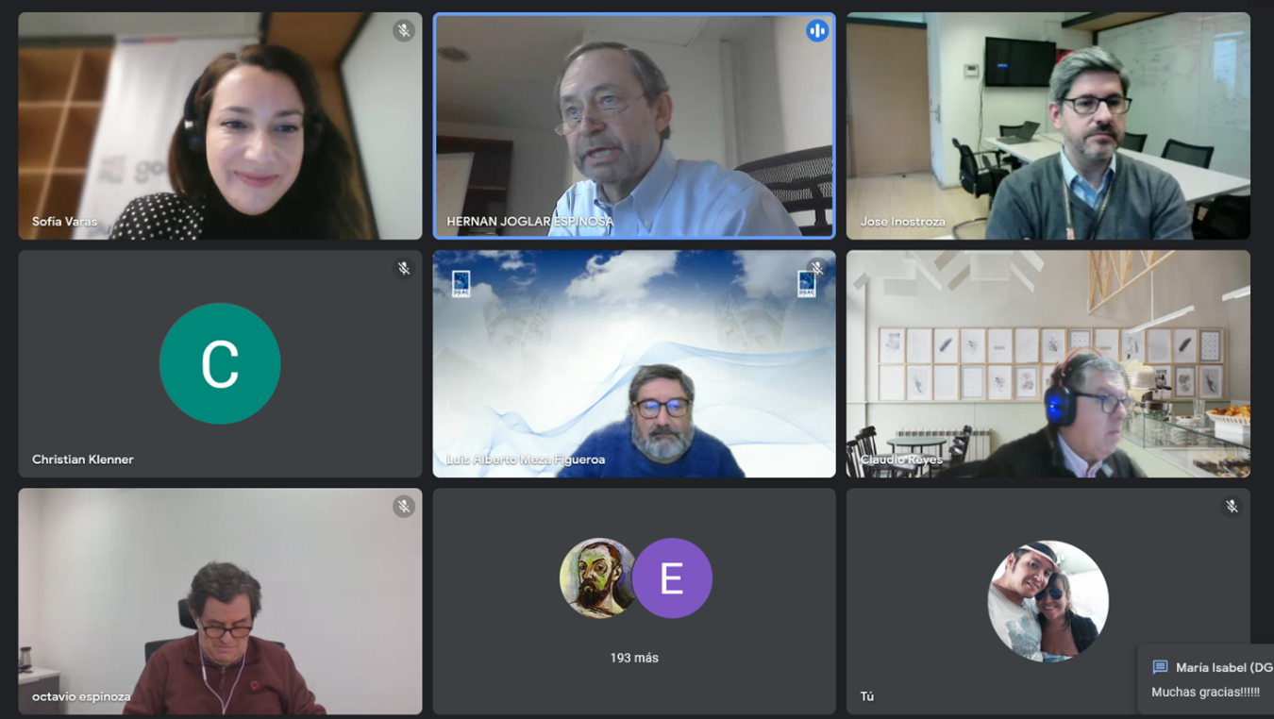Select Claudio Reyes video tile
Image resolution: width=1274 pixels, height=719 pixels.
click(x=1048, y=363)
